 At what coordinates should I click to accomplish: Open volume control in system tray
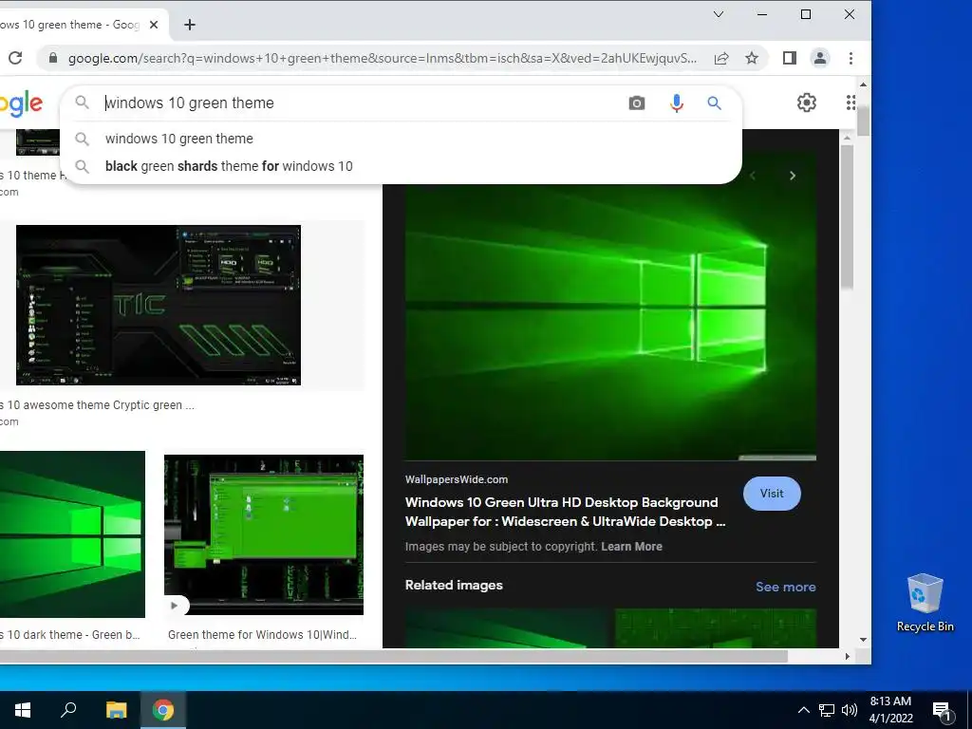[850, 710]
